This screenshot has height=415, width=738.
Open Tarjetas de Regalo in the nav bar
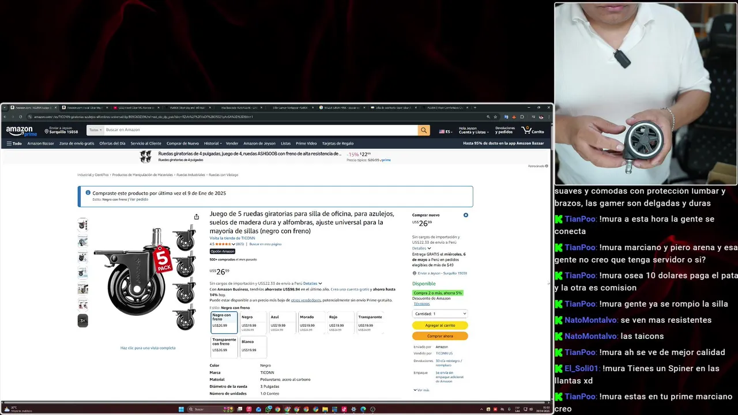(x=338, y=144)
